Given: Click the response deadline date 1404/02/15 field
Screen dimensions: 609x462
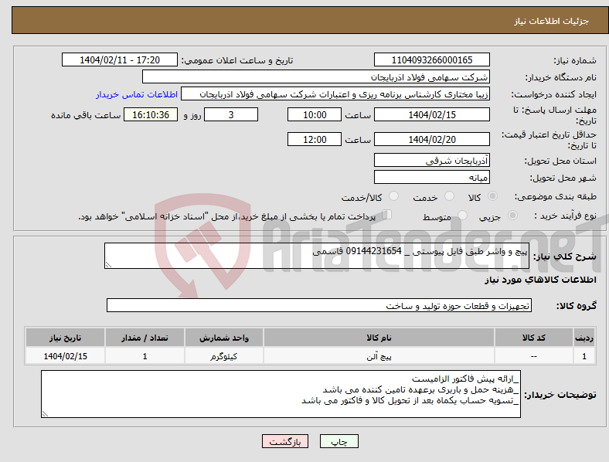Looking at the screenshot, I should click(x=431, y=114).
